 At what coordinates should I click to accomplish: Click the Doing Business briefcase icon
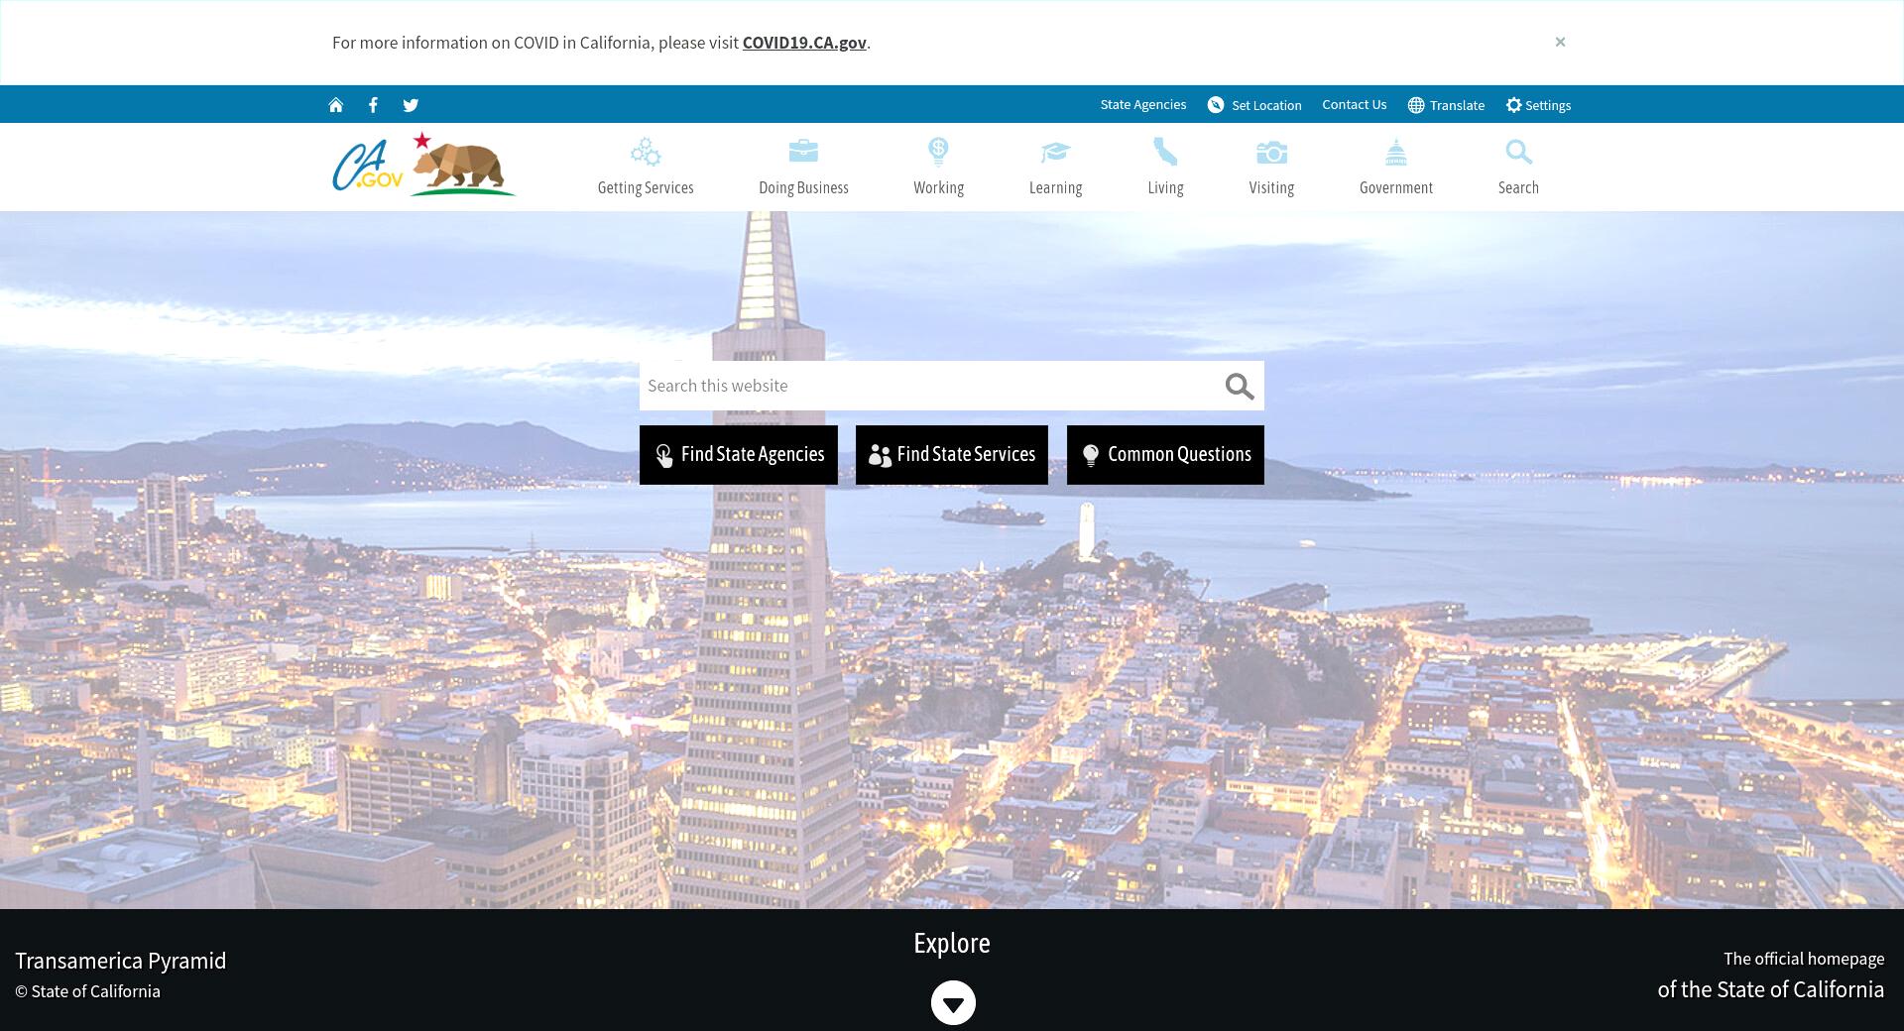803,151
